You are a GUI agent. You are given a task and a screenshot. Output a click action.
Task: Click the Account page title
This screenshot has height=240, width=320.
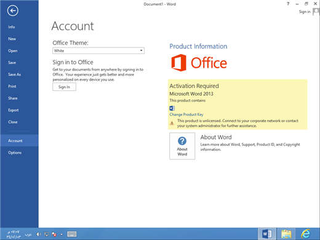[73, 26]
